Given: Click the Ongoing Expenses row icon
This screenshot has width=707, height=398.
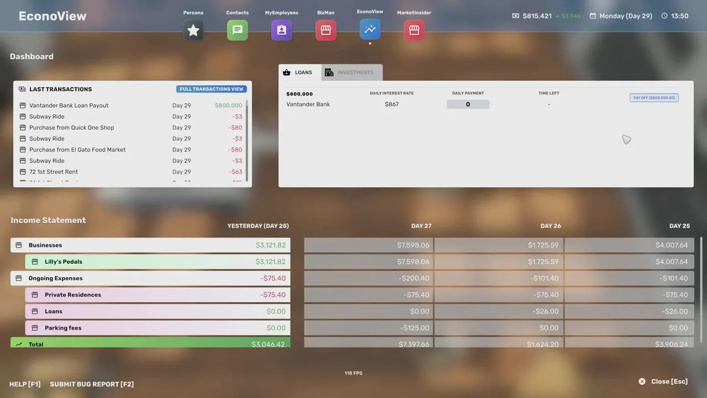Looking at the screenshot, I should click(x=19, y=278).
